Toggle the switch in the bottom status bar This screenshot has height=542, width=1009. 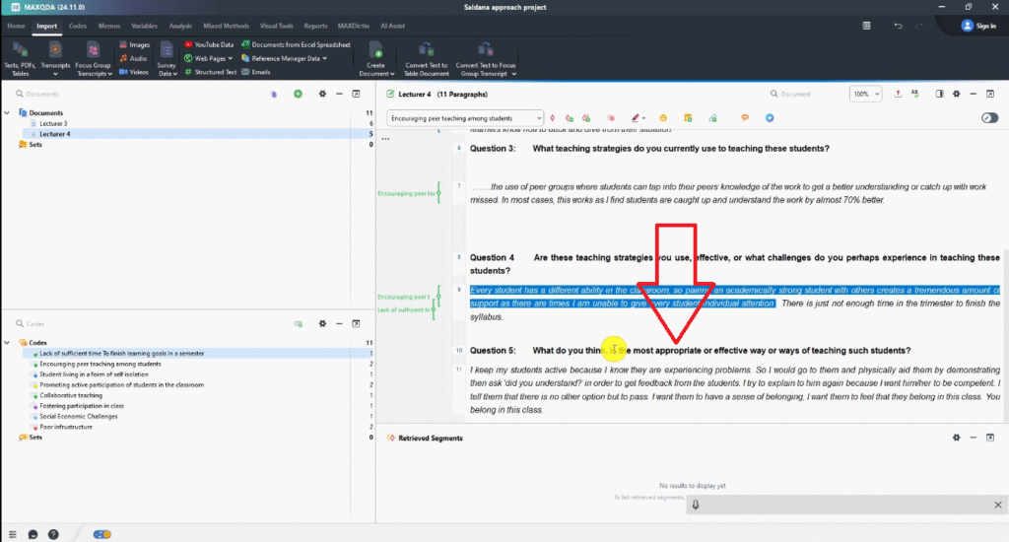[x=101, y=534]
